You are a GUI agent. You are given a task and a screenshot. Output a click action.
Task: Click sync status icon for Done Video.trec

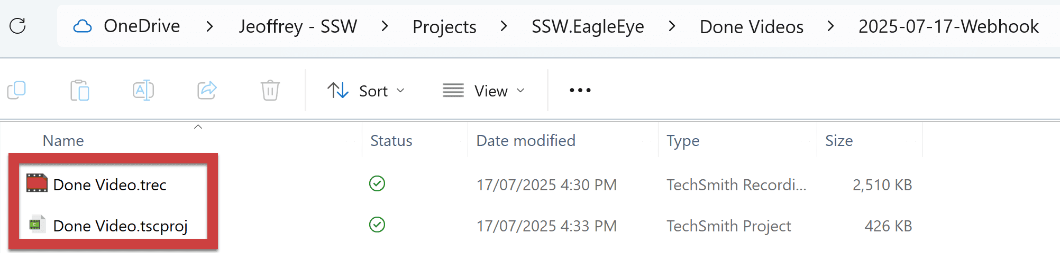point(377,184)
